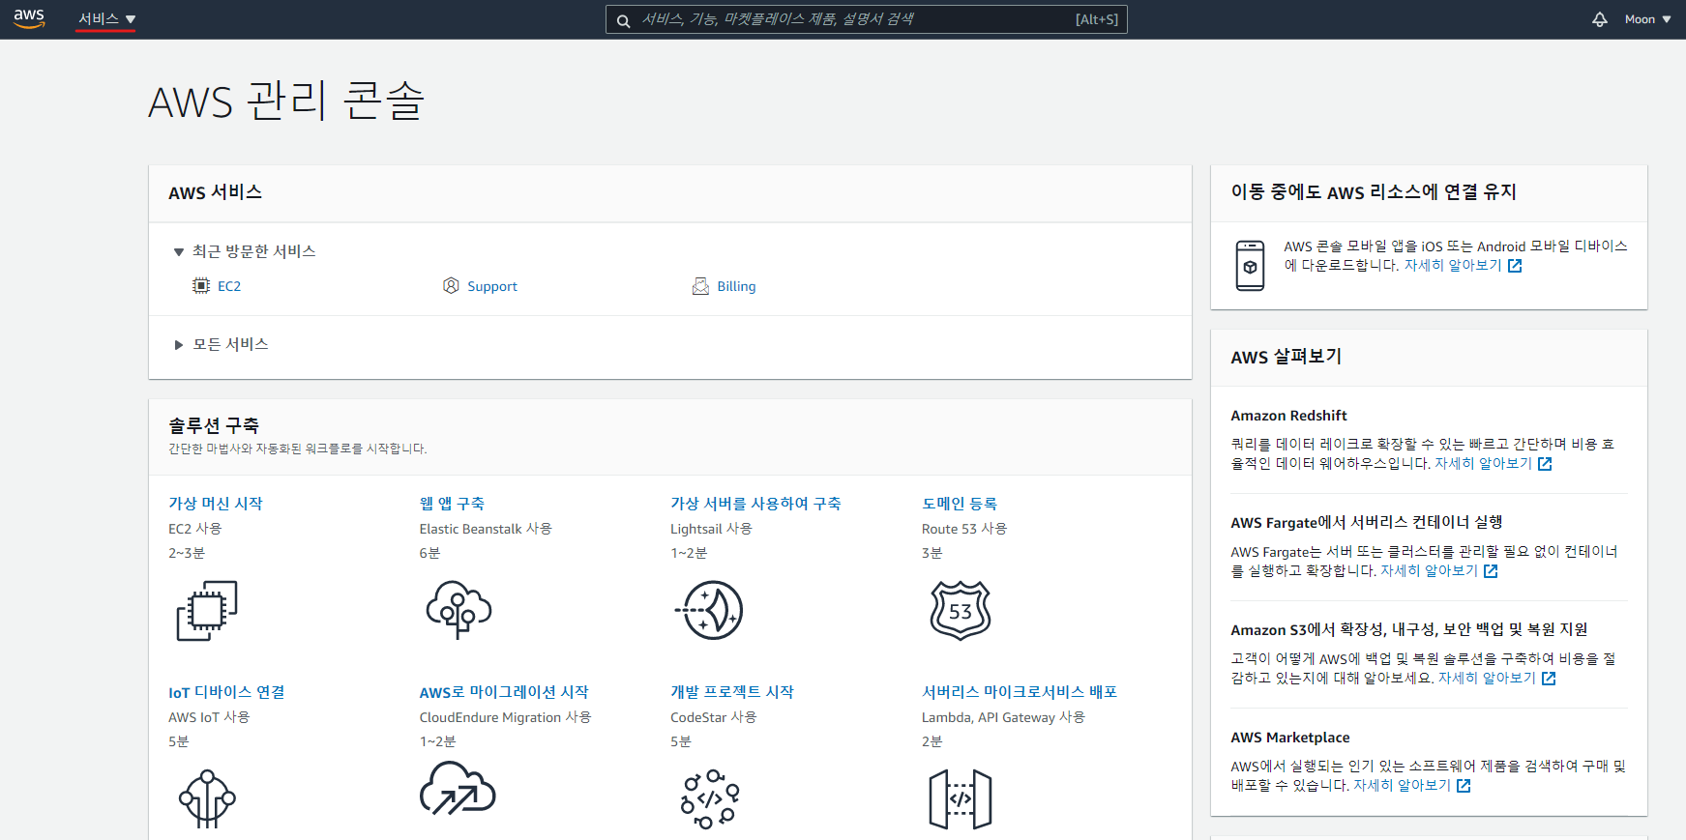Screen dimensions: 1686x840
Task: Open IoT 디바이스 연결 link
Action: [226, 692]
